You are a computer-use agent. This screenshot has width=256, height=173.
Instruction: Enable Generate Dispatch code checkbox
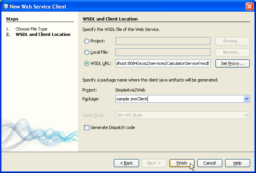pyautogui.click(x=86, y=127)
